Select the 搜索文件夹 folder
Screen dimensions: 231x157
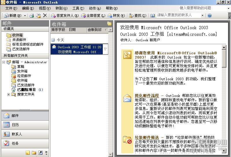point(23,94)
